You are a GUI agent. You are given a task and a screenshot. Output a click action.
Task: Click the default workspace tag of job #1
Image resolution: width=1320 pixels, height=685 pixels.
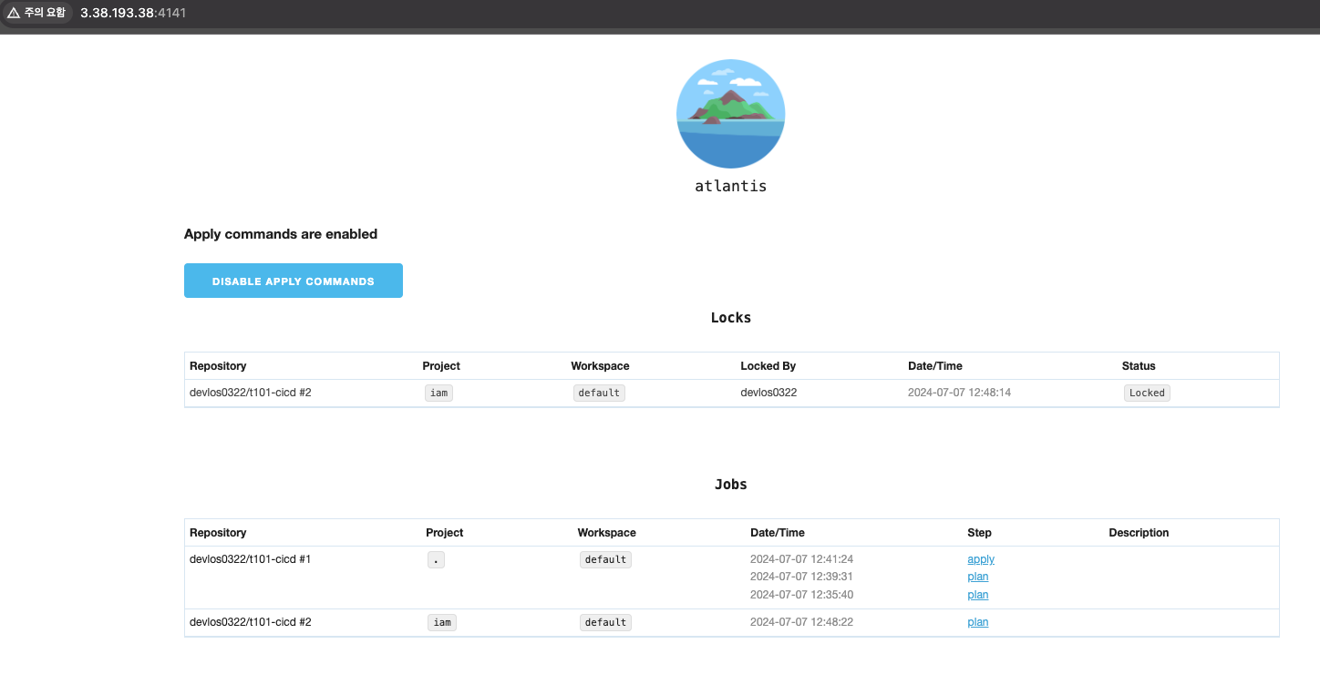[605, 559]
